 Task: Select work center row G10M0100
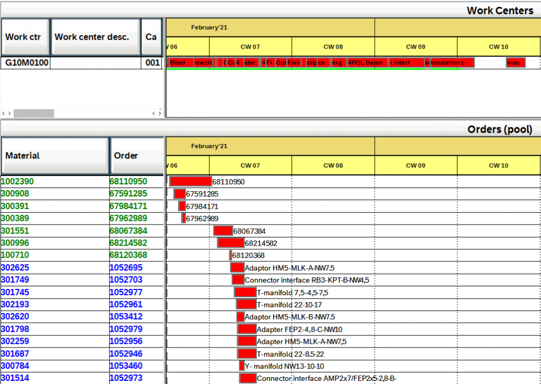[25, 63]
